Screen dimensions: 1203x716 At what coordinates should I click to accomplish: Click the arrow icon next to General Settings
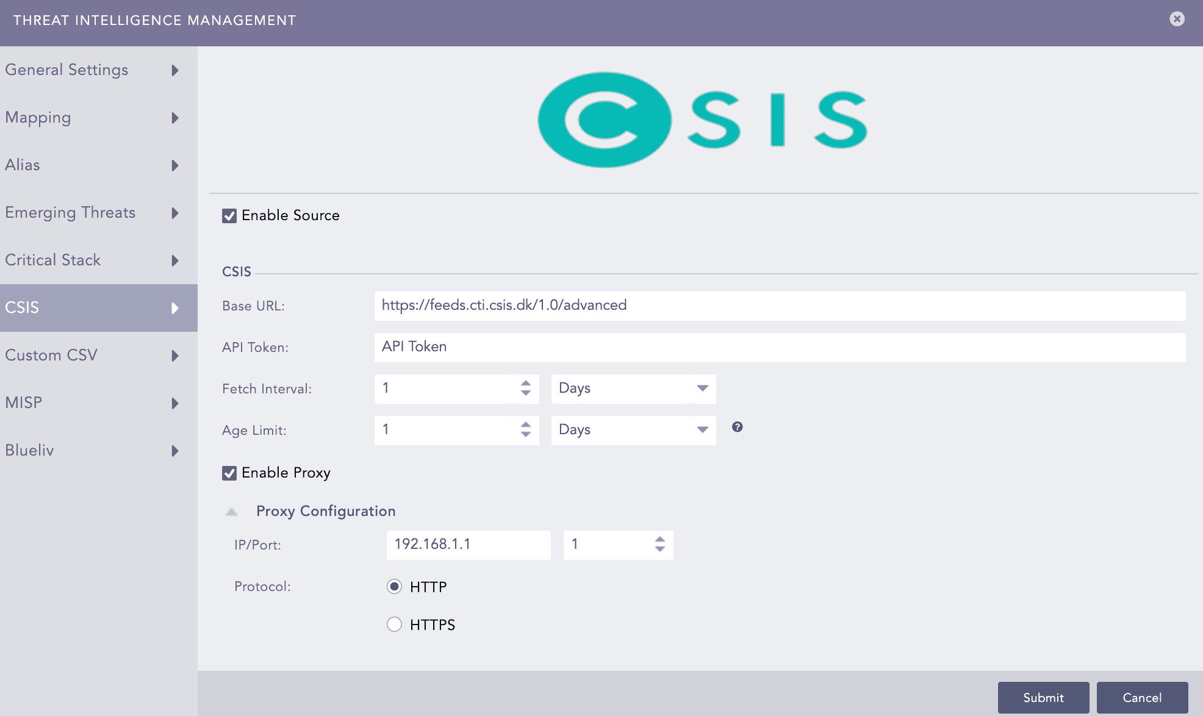tap(175, 70)
